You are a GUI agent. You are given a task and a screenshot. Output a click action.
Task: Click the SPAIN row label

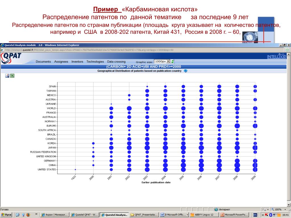click(52, 86)
